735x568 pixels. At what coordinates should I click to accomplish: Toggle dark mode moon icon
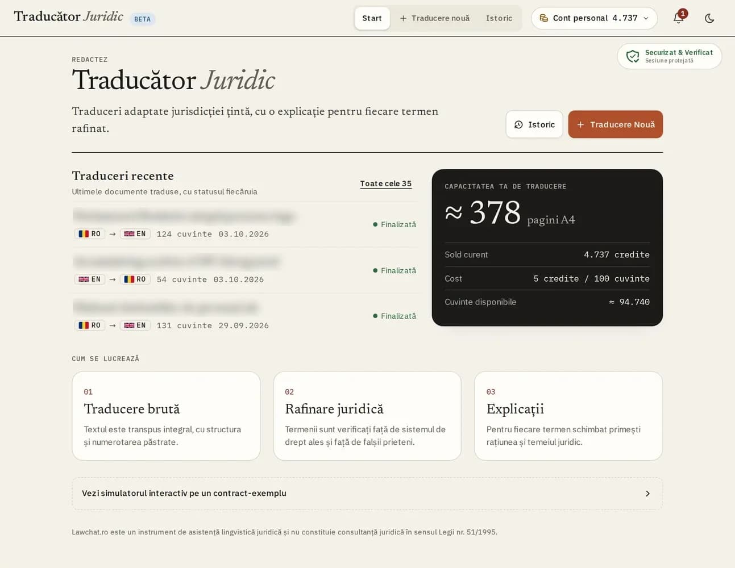709,18
